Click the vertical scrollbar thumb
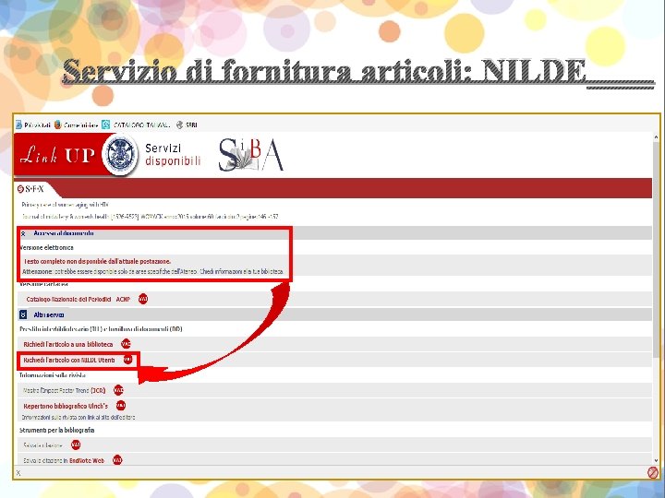This screenshot has height=498, width=665. coord(656,250)
